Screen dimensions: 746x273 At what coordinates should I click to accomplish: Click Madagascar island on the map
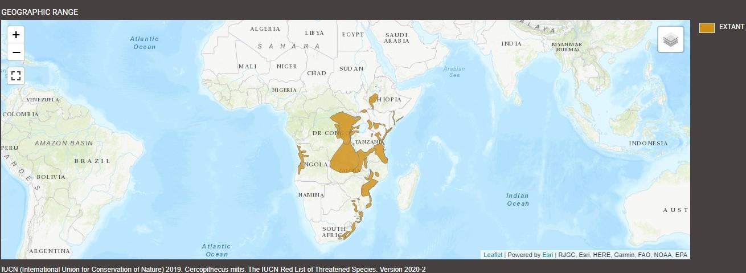click(407, 189)
